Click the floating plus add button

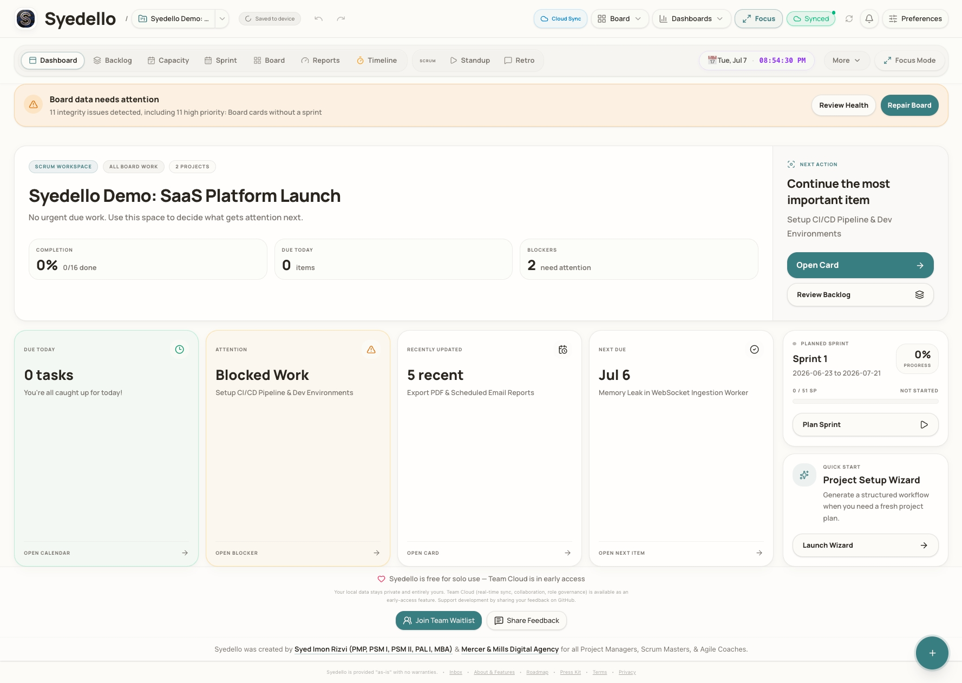pyautogui.click(x=932, y=653)
